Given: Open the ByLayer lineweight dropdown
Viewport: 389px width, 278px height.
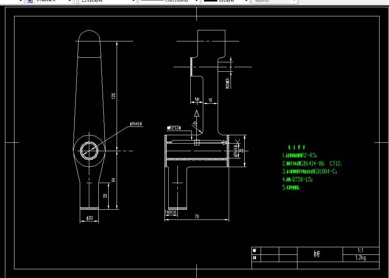Looking at the screenshot, I should [226, 1].
